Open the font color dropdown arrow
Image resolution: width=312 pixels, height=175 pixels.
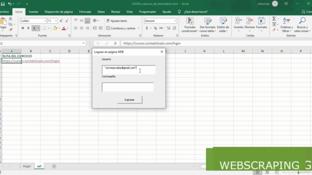[x=68, y=28]
